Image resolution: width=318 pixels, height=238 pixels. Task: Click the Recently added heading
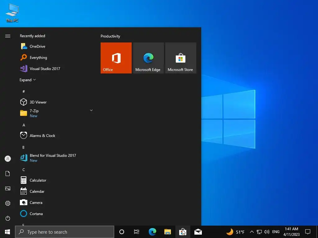click(x=32, y=36)
